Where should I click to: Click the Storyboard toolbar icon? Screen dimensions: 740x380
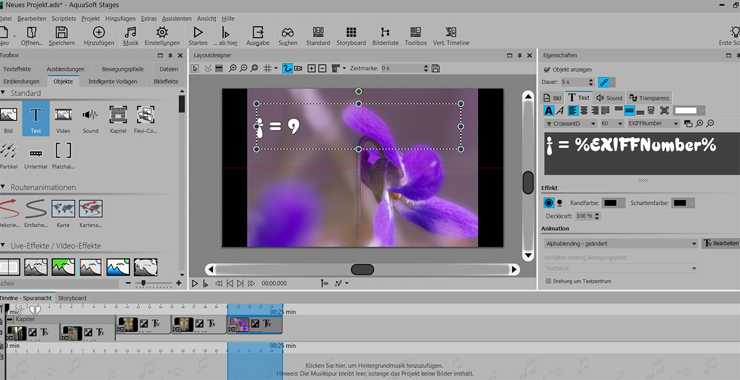point(351,36)
